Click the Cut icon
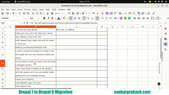This screenshot has height=95, width=169. point(33,13)
